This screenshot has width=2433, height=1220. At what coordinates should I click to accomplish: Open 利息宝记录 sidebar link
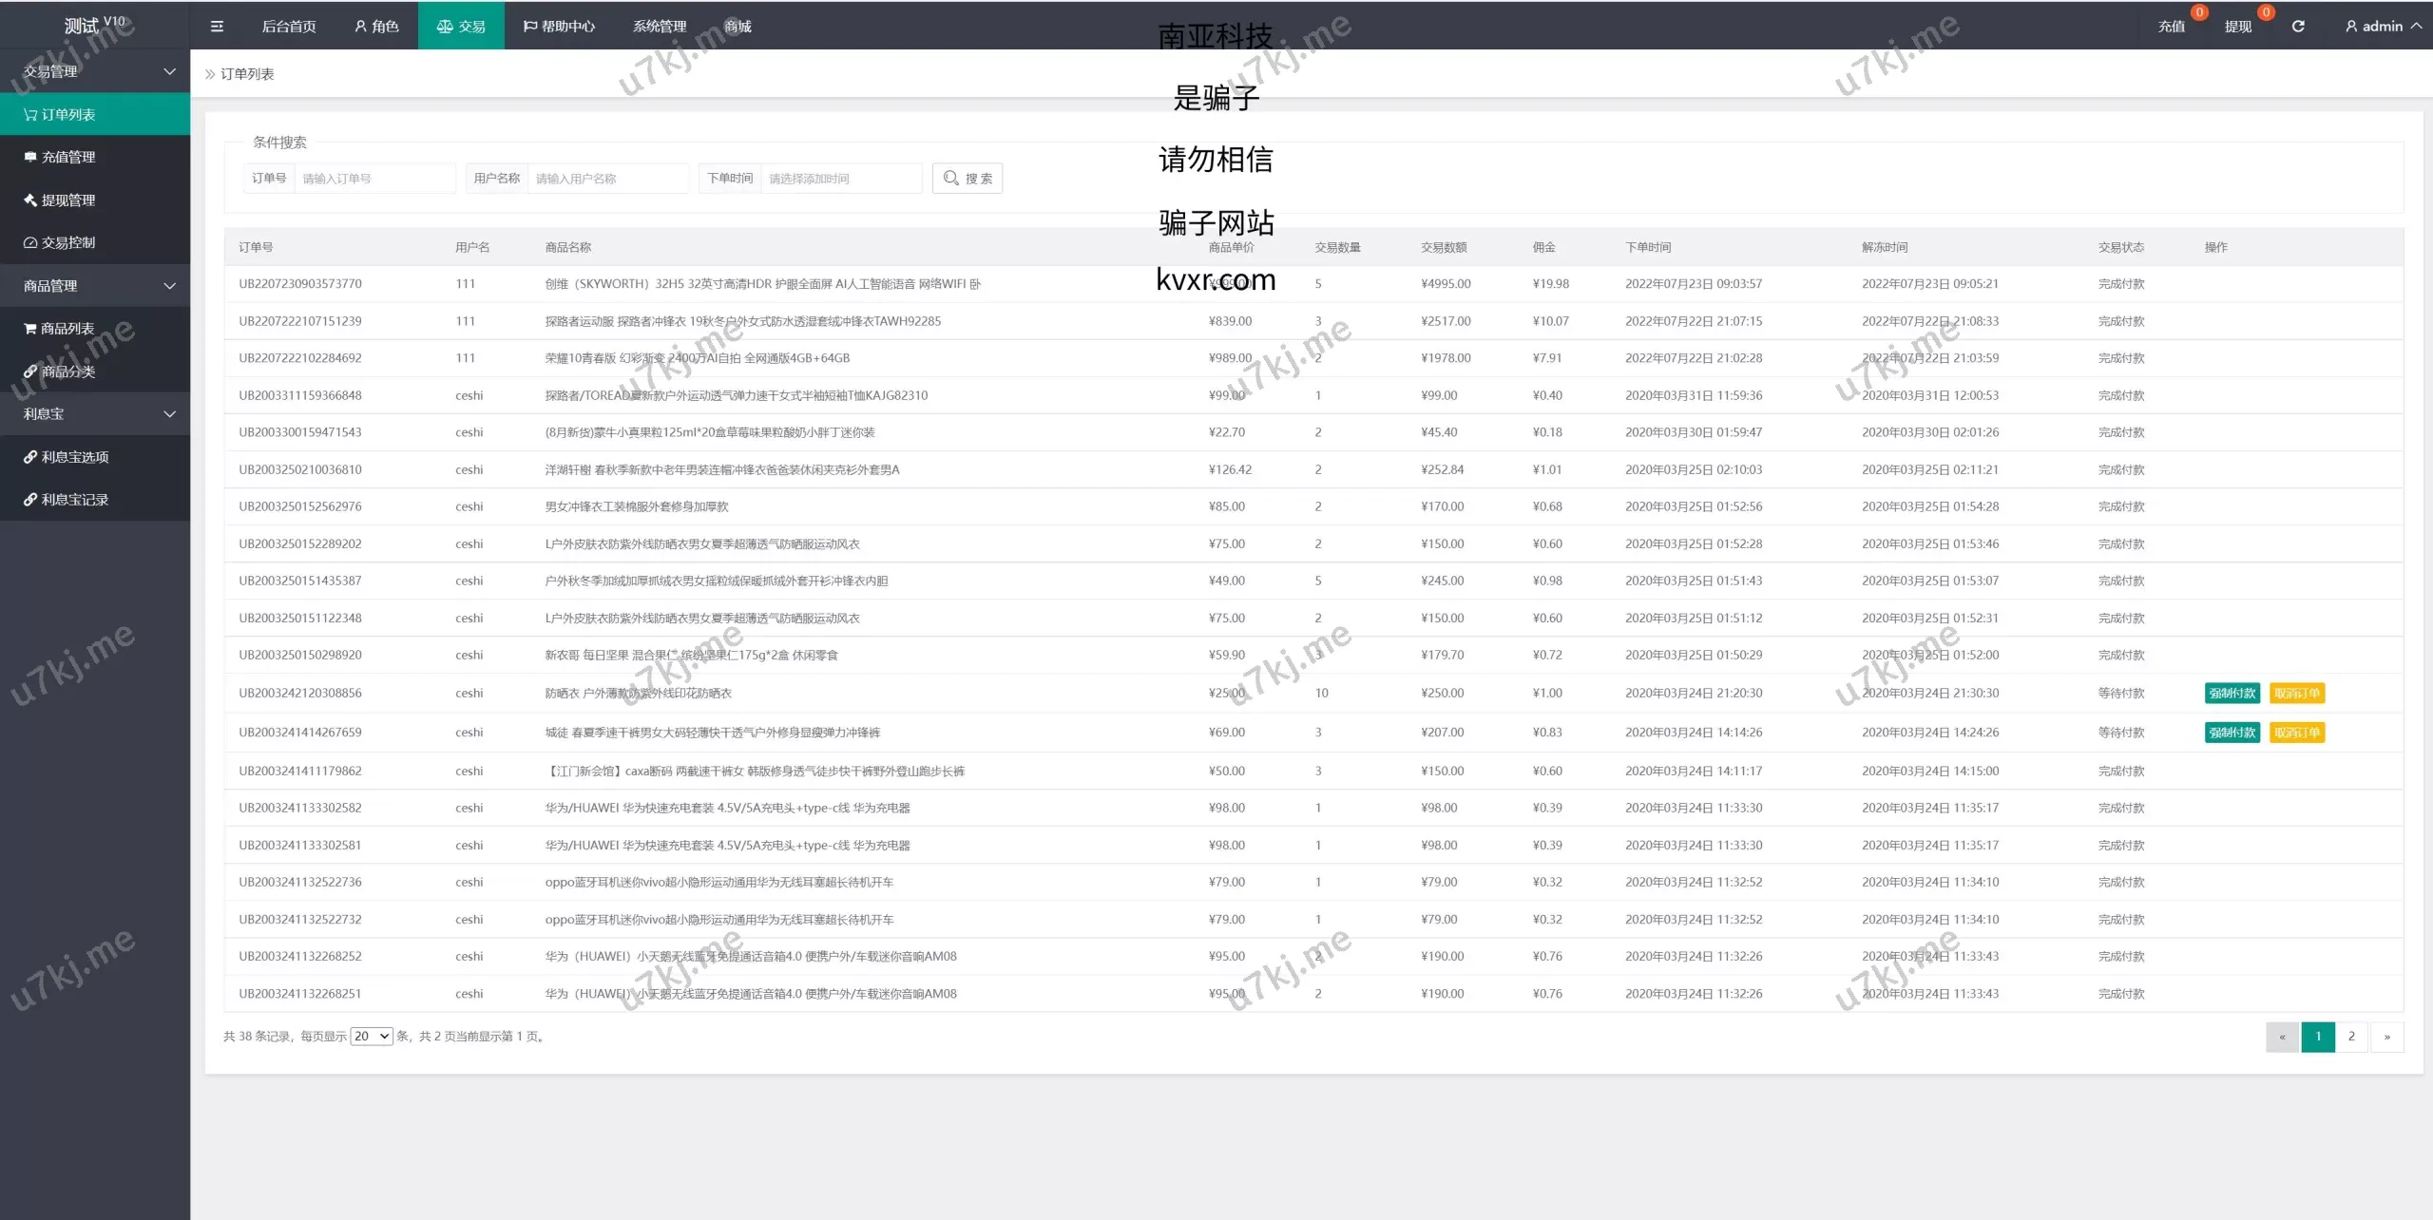pyautogui.click(x=74, y=500)
